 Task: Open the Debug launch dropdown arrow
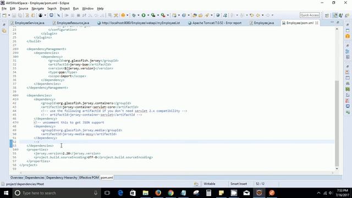click(138, 15)
